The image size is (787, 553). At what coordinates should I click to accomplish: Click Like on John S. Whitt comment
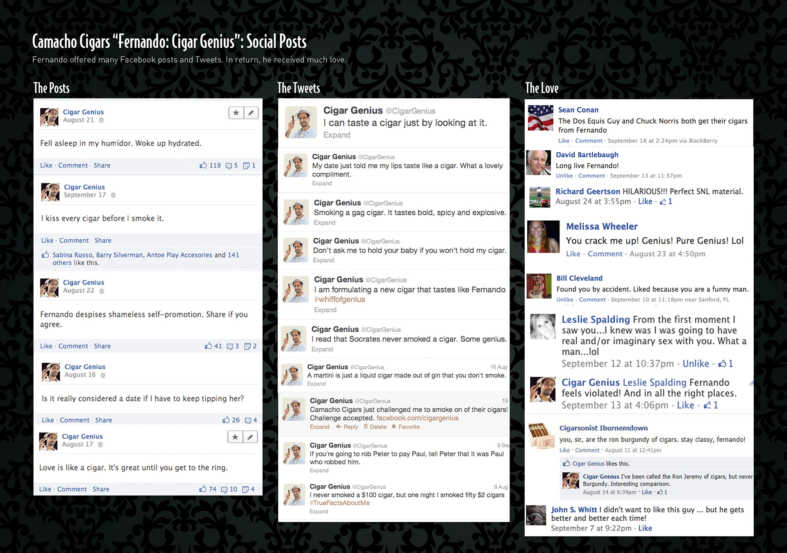(x=645, y=528)
